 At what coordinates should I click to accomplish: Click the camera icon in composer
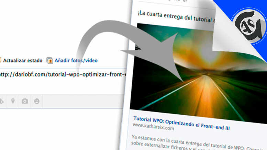click(25, 101)
